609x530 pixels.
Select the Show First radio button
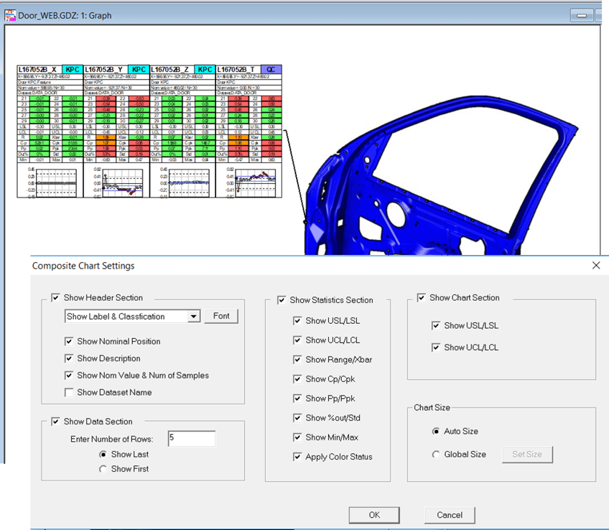[x=104, y=469]
